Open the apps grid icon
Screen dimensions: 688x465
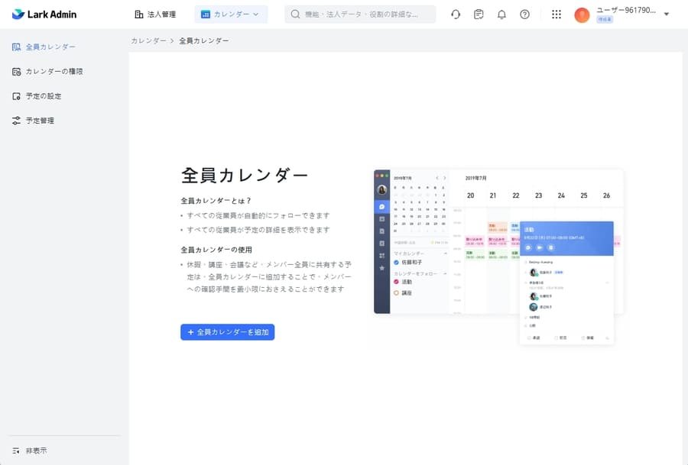[x=556, y=14]
